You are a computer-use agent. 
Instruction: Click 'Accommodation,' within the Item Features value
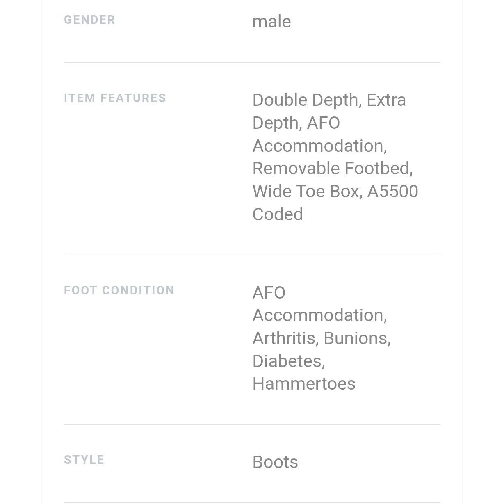tap(319, 146)
